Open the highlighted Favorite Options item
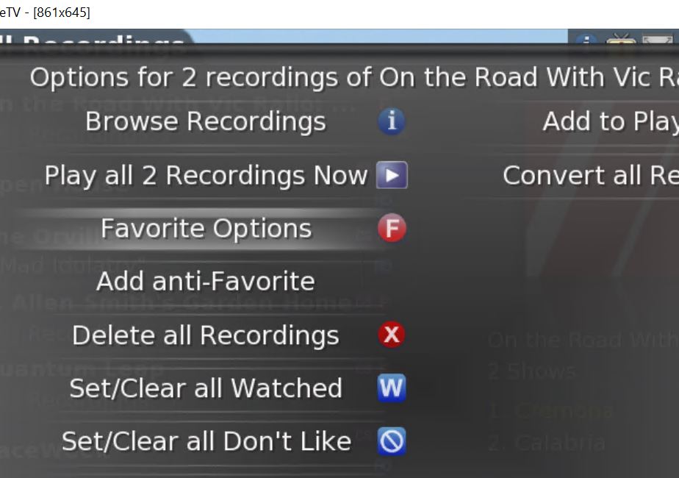Viewport: 679px width, 478px height. point(206,229)
